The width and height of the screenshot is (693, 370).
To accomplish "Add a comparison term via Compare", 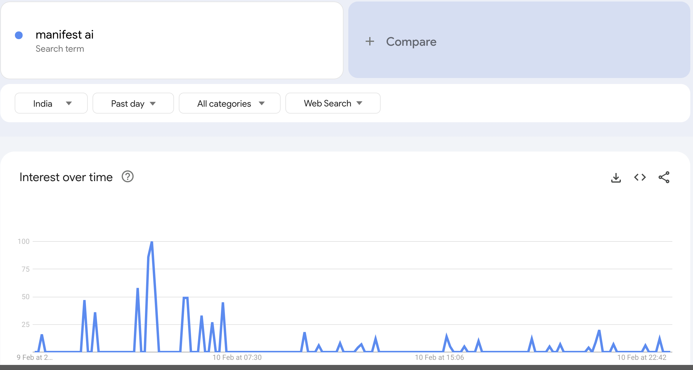I will point(519,40).
